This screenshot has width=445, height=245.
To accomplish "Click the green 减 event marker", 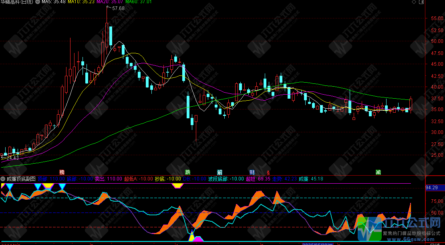I will (x=378, y=172).
